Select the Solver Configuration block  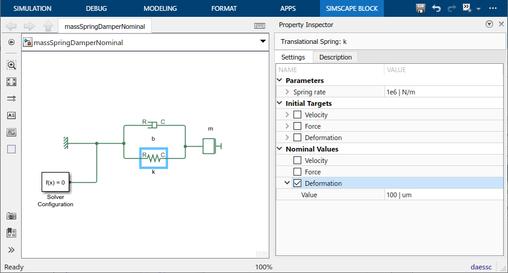click(x=55, y=182)
